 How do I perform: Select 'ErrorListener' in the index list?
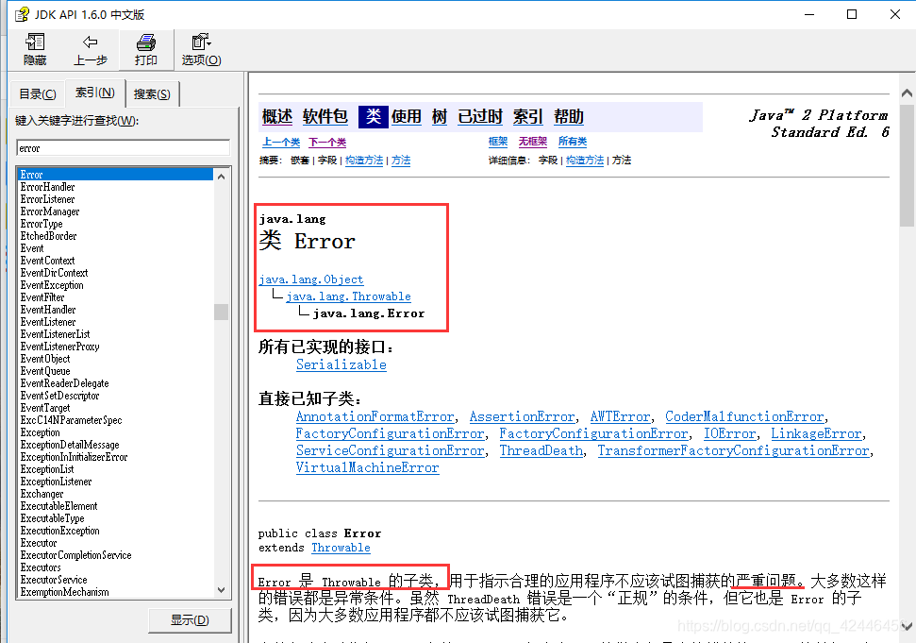pyautogui.click(x=47, y=198)
